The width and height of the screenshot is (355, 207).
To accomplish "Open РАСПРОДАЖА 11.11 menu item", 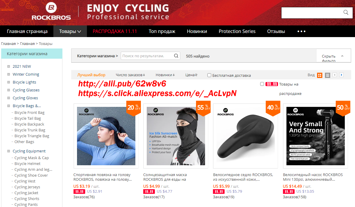I will click(115, 31).
